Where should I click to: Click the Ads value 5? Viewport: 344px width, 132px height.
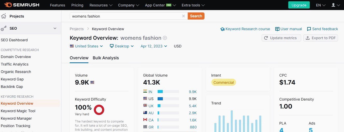pyautogui.click(x=311, y=130)
